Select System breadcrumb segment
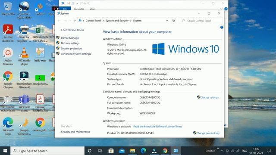The height and width of the screenshot is (155, 276). coord(137,21)
